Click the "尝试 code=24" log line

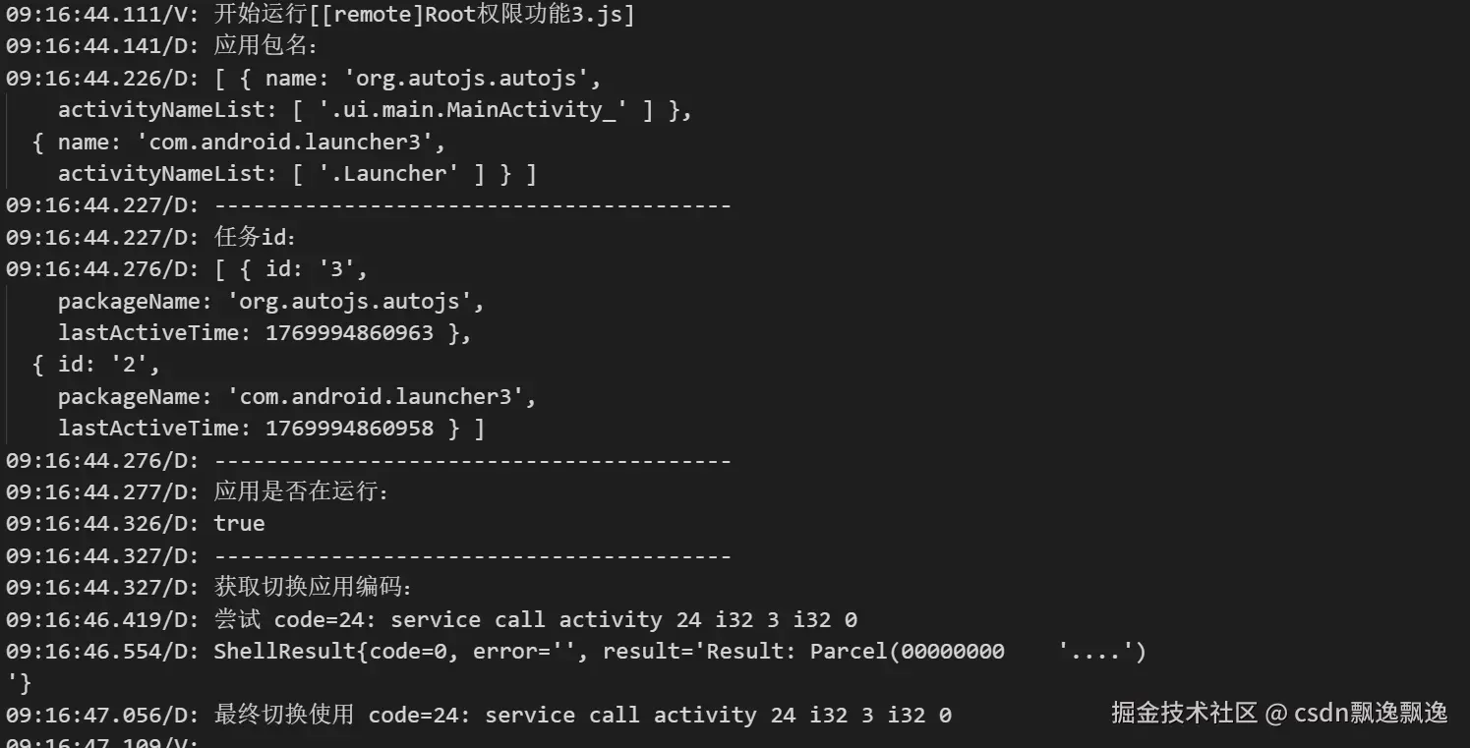click(x=536, y=619)
